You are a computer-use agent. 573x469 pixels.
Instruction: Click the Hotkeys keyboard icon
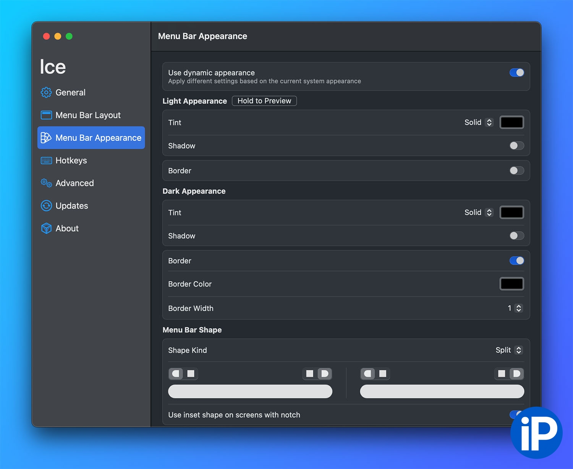coord(46,161)
